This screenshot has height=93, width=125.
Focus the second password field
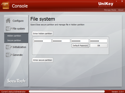(x=61, y=41)
